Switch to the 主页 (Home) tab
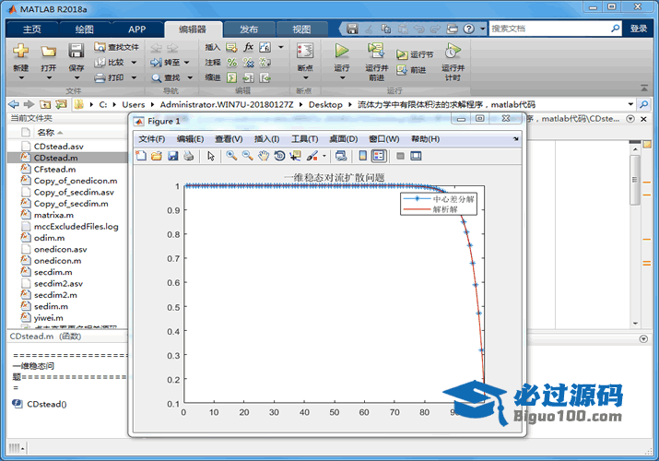Viewport: 659px width, 461px height. pyautogui.click(x=32, y=29)
